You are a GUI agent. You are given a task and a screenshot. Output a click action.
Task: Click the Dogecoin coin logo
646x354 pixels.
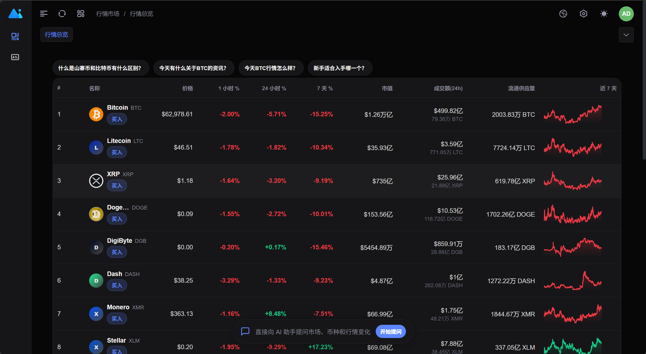[96, 214]
